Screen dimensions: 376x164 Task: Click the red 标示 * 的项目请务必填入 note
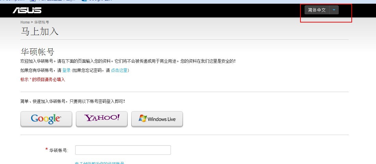click(43, 79)
